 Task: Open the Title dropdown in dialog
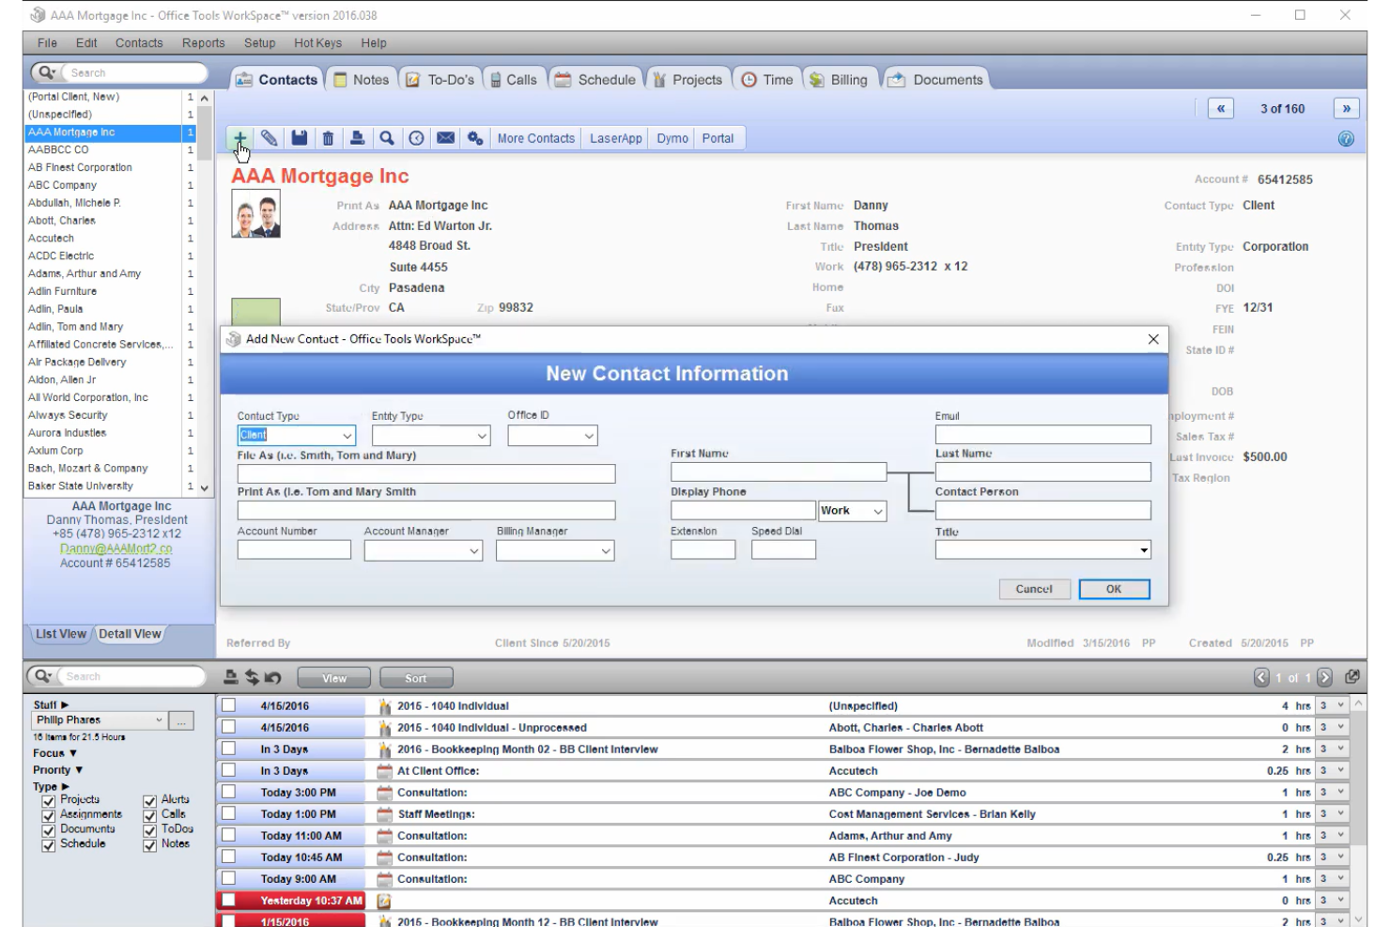[1144, 550]
